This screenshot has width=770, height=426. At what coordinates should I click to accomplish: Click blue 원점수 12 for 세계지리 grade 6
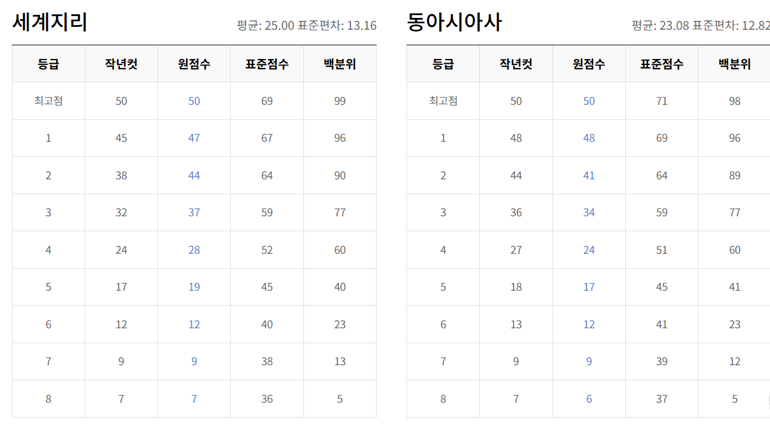coord(193,324)
